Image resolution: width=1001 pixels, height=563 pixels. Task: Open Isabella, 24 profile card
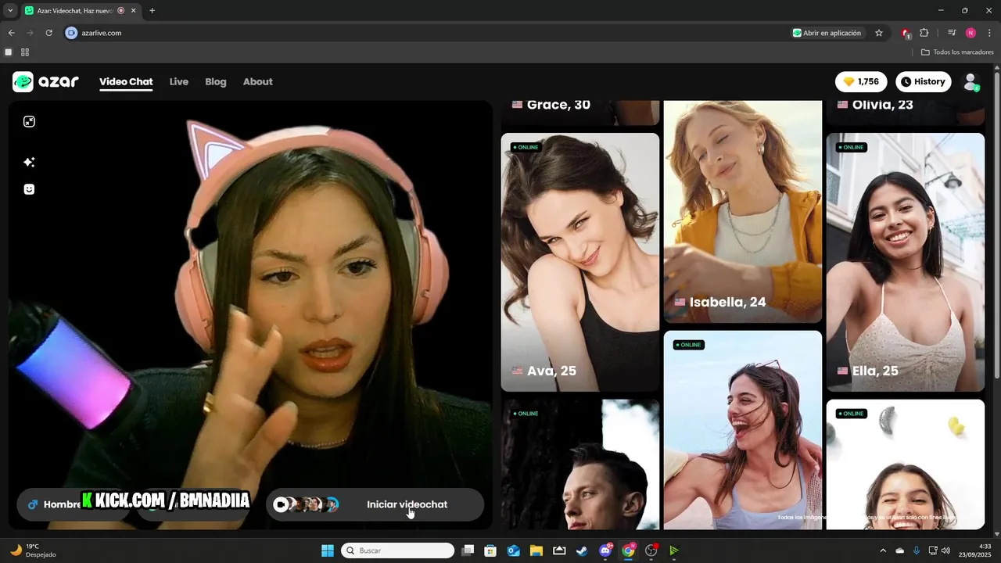[x=743, y=211]
